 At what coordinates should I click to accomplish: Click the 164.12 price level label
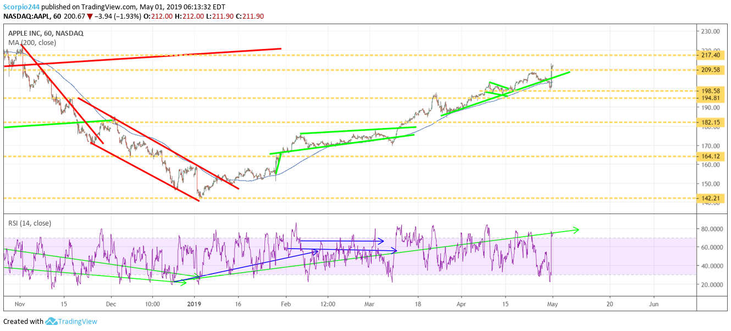pyautogui.click(x=711, y=156)
